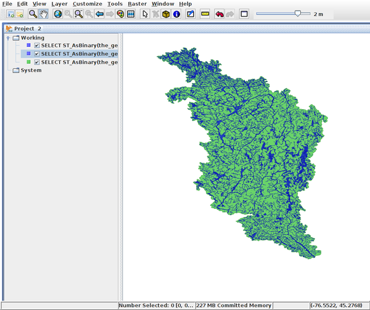Click the green color swatch of third layer
The width and height of the screenshot is (370, 310).
click(28, 62)
